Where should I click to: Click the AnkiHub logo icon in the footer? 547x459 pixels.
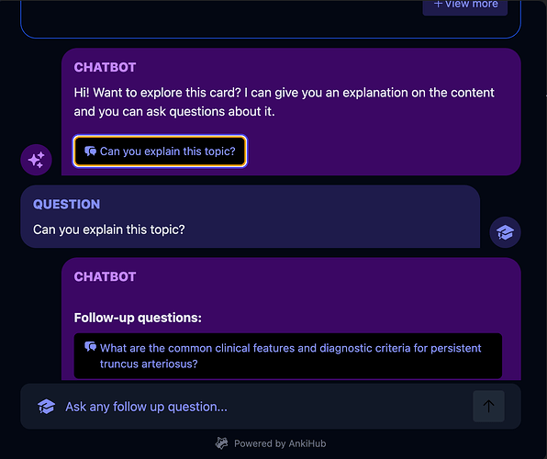(x=221, y=443)
